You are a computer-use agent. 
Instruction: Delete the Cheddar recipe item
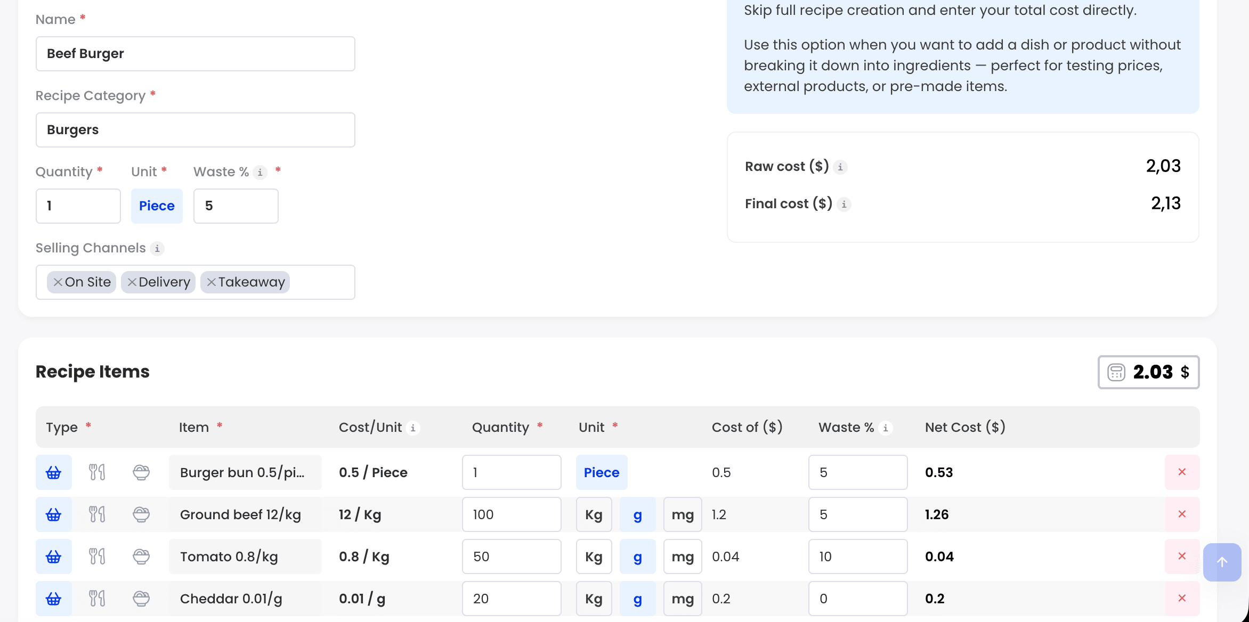tap(1182, 599)
